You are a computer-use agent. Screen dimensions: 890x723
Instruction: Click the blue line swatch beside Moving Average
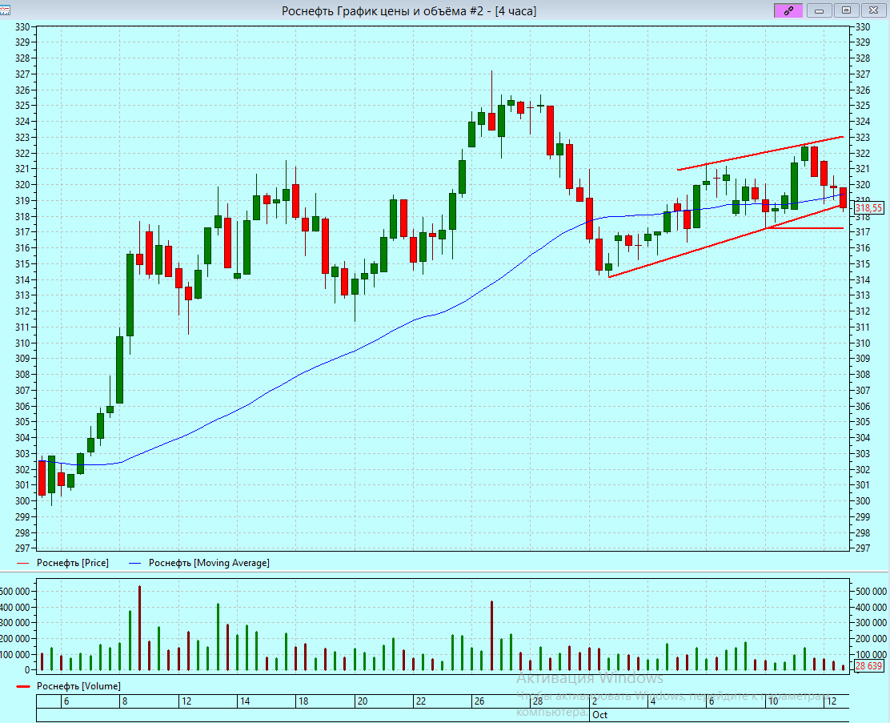(x=135, y=564)
